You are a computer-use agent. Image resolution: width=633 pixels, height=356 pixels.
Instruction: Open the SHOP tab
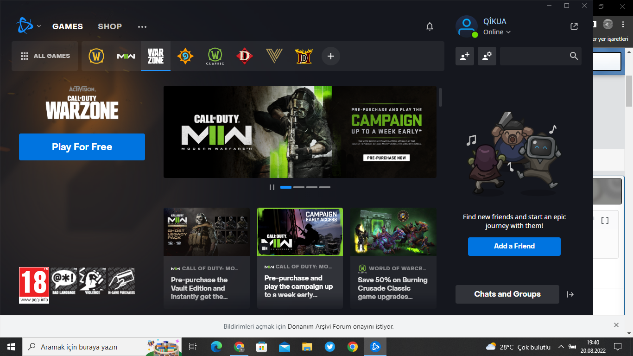[110, 26]
